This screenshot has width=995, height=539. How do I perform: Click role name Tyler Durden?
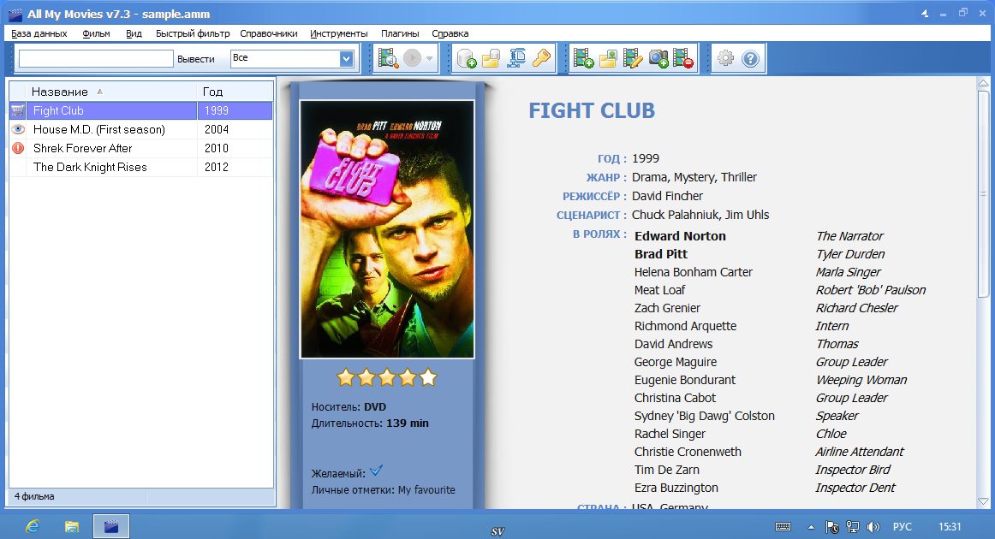click(850, 254)
